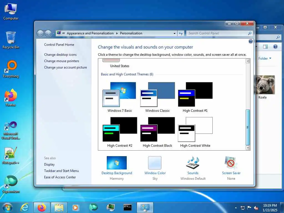284x213 pixels.
Task: Select the High Contrast #2 theme
Action: coord(120,132)
